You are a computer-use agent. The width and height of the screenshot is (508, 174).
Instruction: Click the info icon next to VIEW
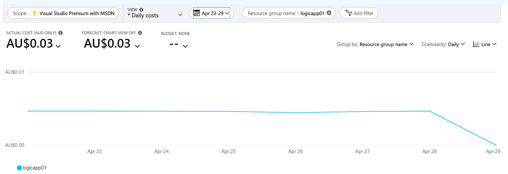[x=141, y=10]
